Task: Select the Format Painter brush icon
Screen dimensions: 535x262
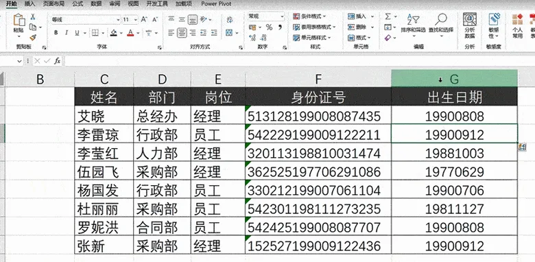Action: (33, 37)
